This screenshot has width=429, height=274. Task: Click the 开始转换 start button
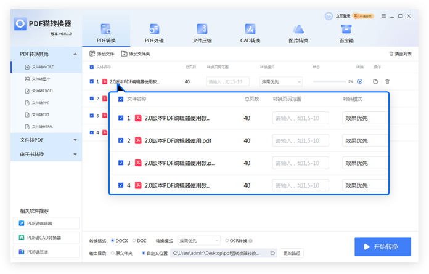(383, 247)
